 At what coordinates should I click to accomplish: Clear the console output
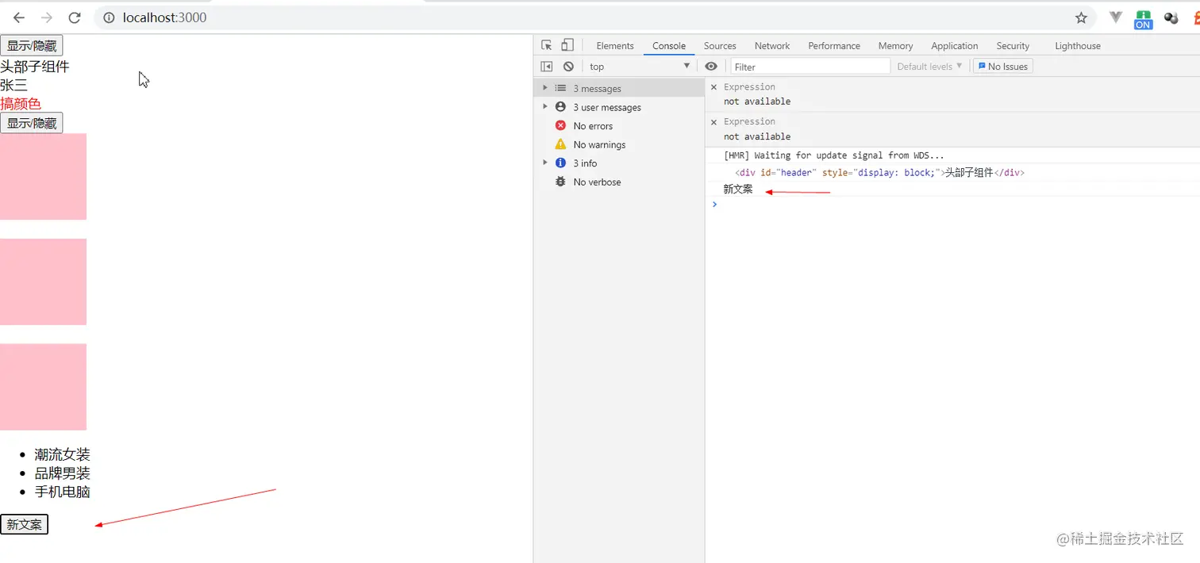[x=568, y=67]
